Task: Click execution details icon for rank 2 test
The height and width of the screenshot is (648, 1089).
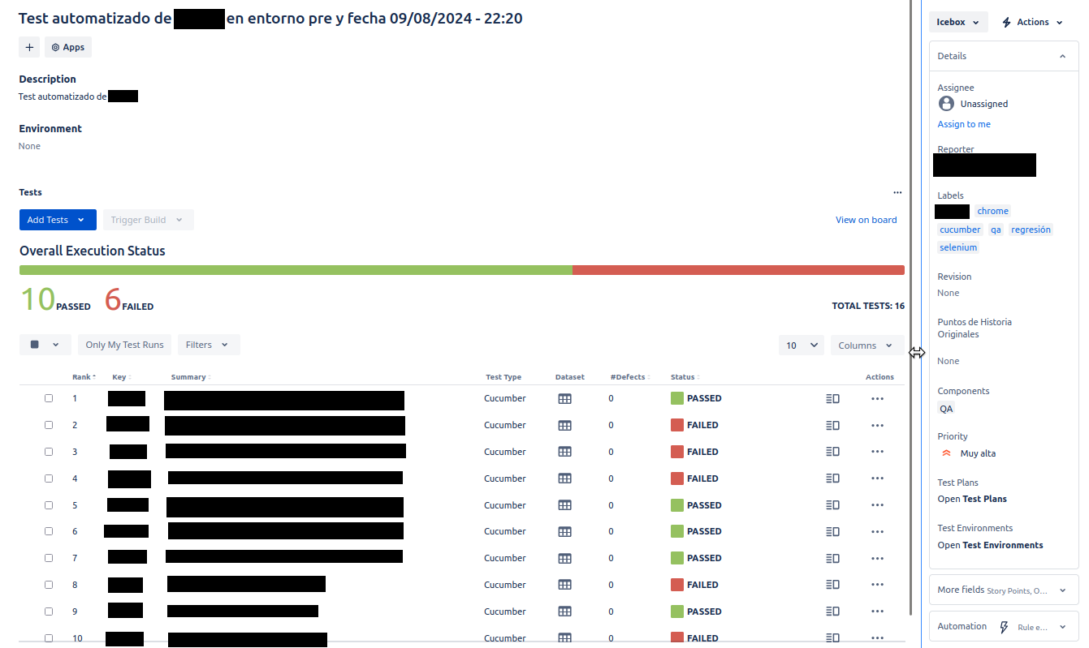Action: (x=832, y=425)
